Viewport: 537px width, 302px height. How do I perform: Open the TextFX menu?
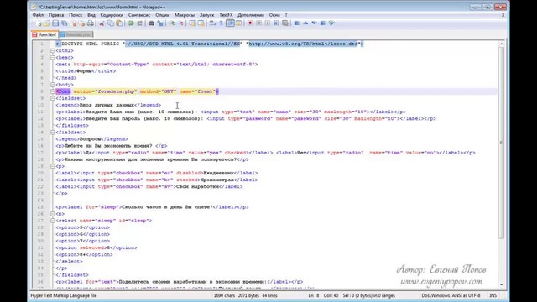click(x=226, y=15)
